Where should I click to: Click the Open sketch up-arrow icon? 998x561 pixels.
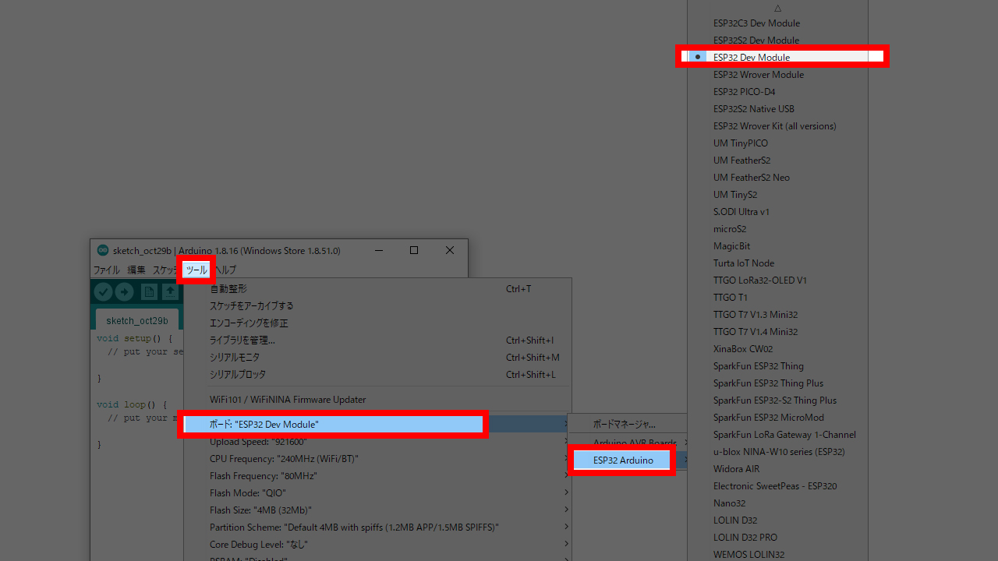170,291
